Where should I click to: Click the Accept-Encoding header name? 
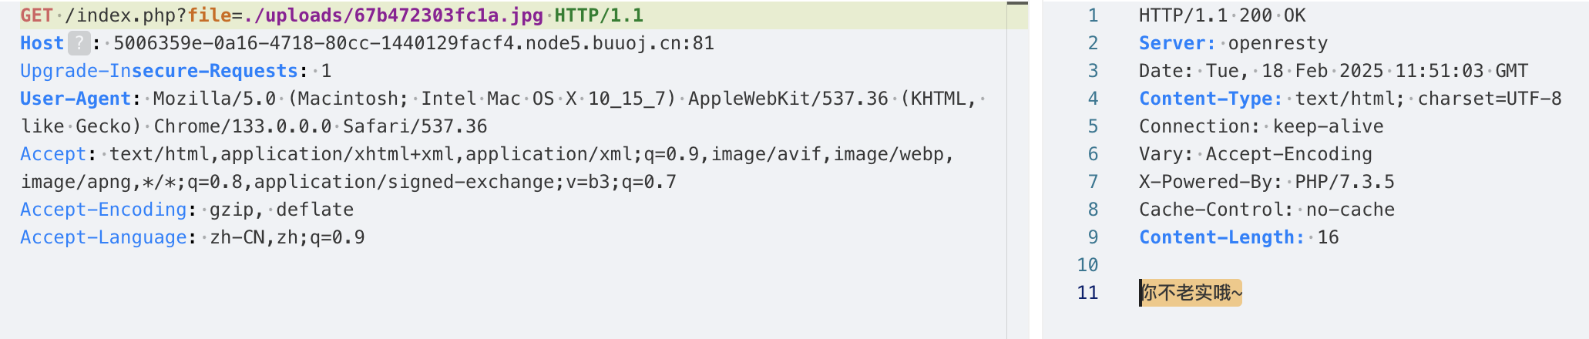(103, 210)
